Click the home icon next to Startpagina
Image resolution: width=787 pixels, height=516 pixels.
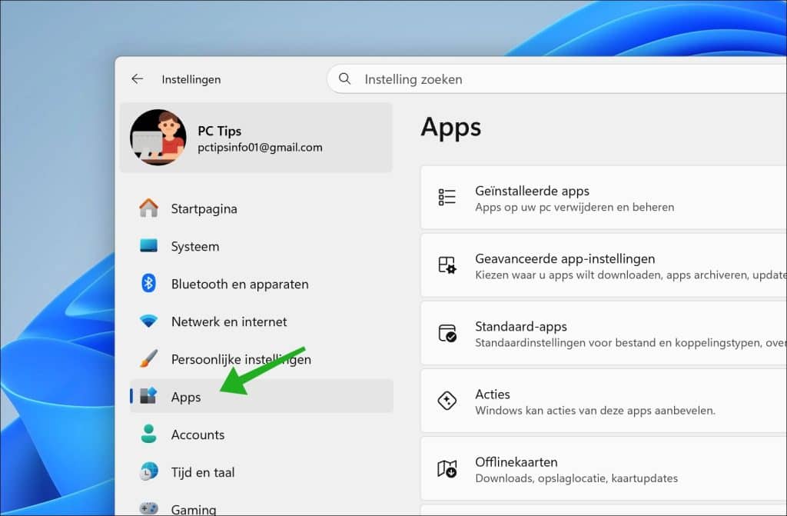click(151, 208)
